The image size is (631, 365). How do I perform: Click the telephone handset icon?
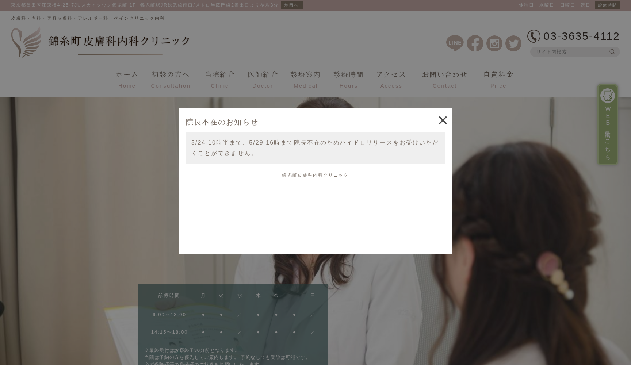[534, 36]
